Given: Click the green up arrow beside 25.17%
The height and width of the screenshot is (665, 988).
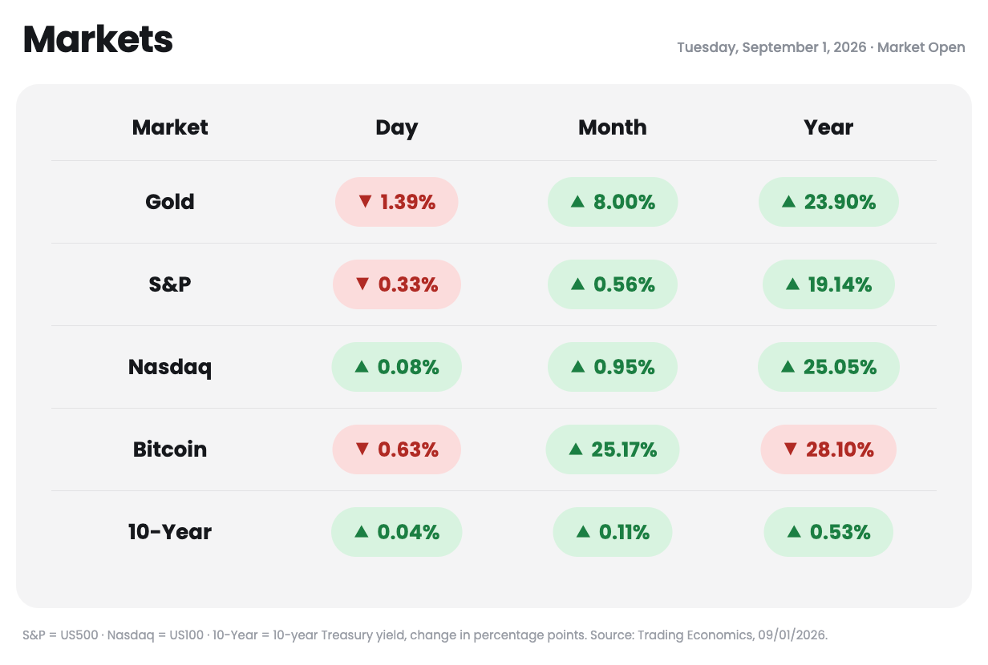Looking at the screenshot, I should click(576, 449).
